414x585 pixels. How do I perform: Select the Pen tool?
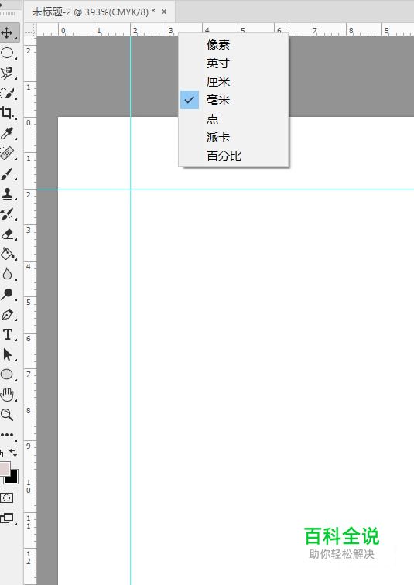point(8,314)
